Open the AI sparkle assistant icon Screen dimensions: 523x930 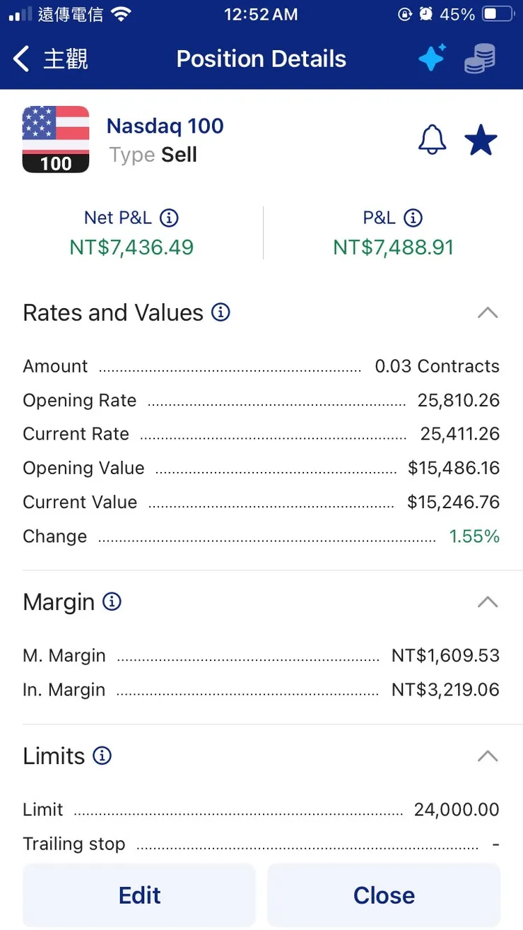[x=432, y=58]
